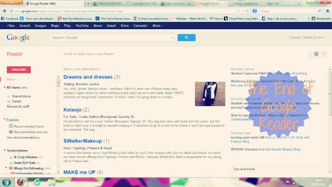Bookmark page with the star icon

click(x=238, y=11)
